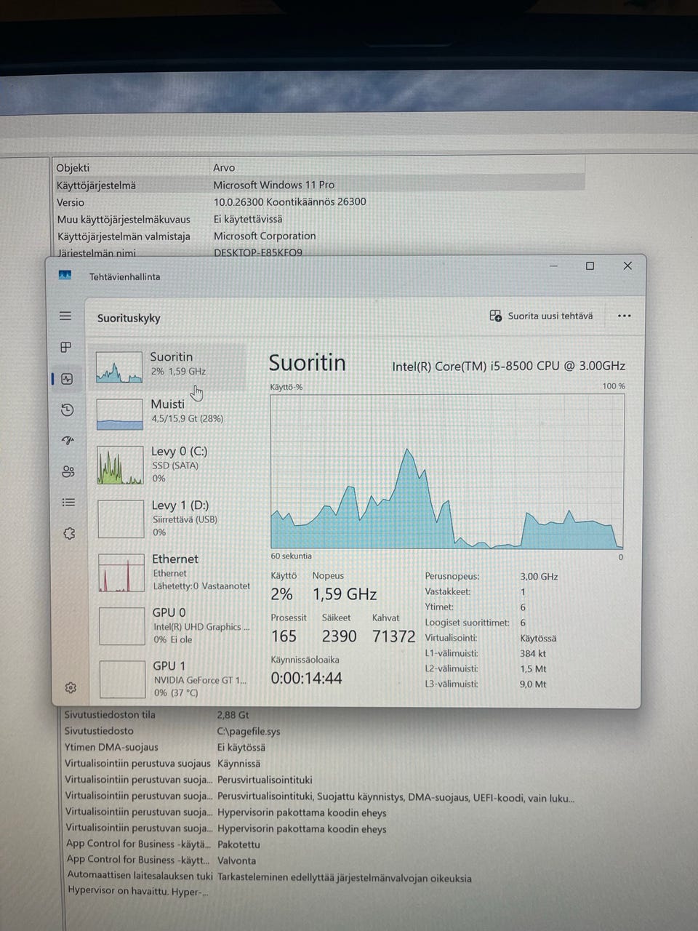Maximize the Tehtävienhallinta window
This screenshot has width=698, height=931.
coord(590,266)
